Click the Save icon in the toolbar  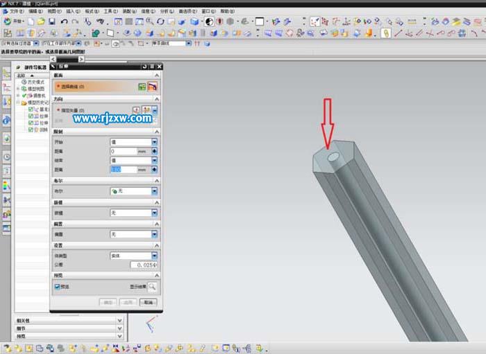pyautogui.click(x=52, y=21)
